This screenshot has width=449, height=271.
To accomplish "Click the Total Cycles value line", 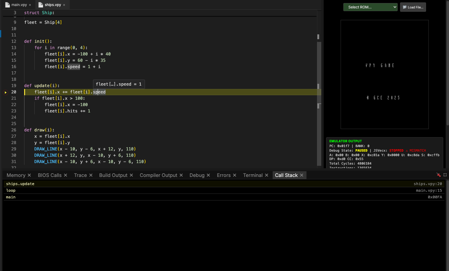I will pyautogui.click(x=350, y=164).
